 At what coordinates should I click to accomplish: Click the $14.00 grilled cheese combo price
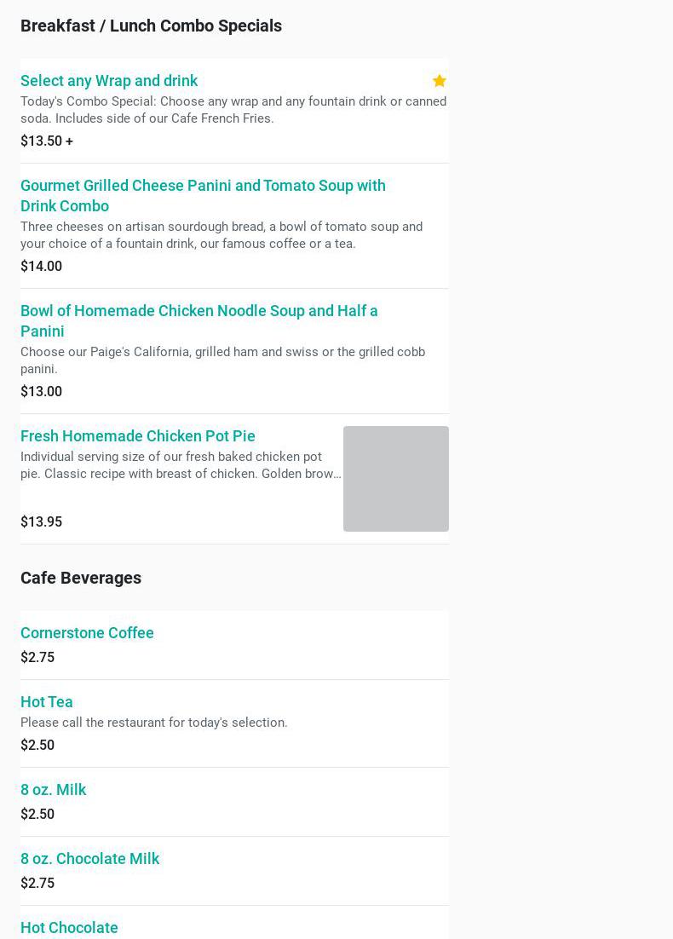click(41, 267)
